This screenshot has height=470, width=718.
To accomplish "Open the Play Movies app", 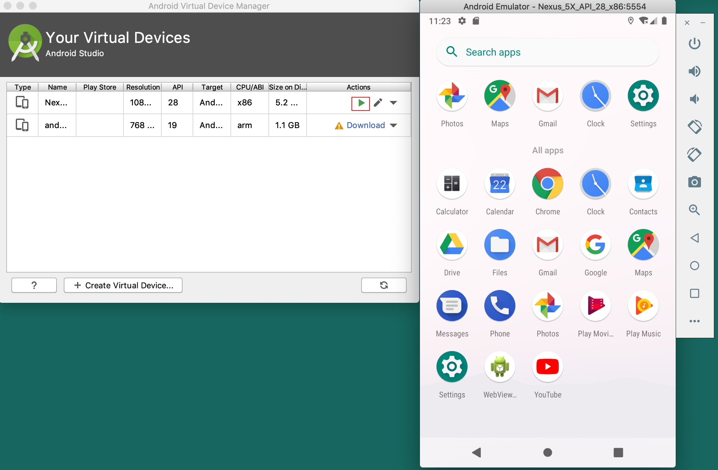I will (x=595, y=314).
